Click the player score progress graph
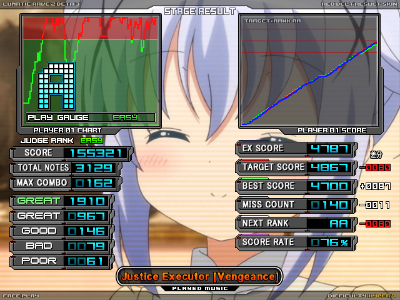400x300 pixels. [x=309, y=71]
